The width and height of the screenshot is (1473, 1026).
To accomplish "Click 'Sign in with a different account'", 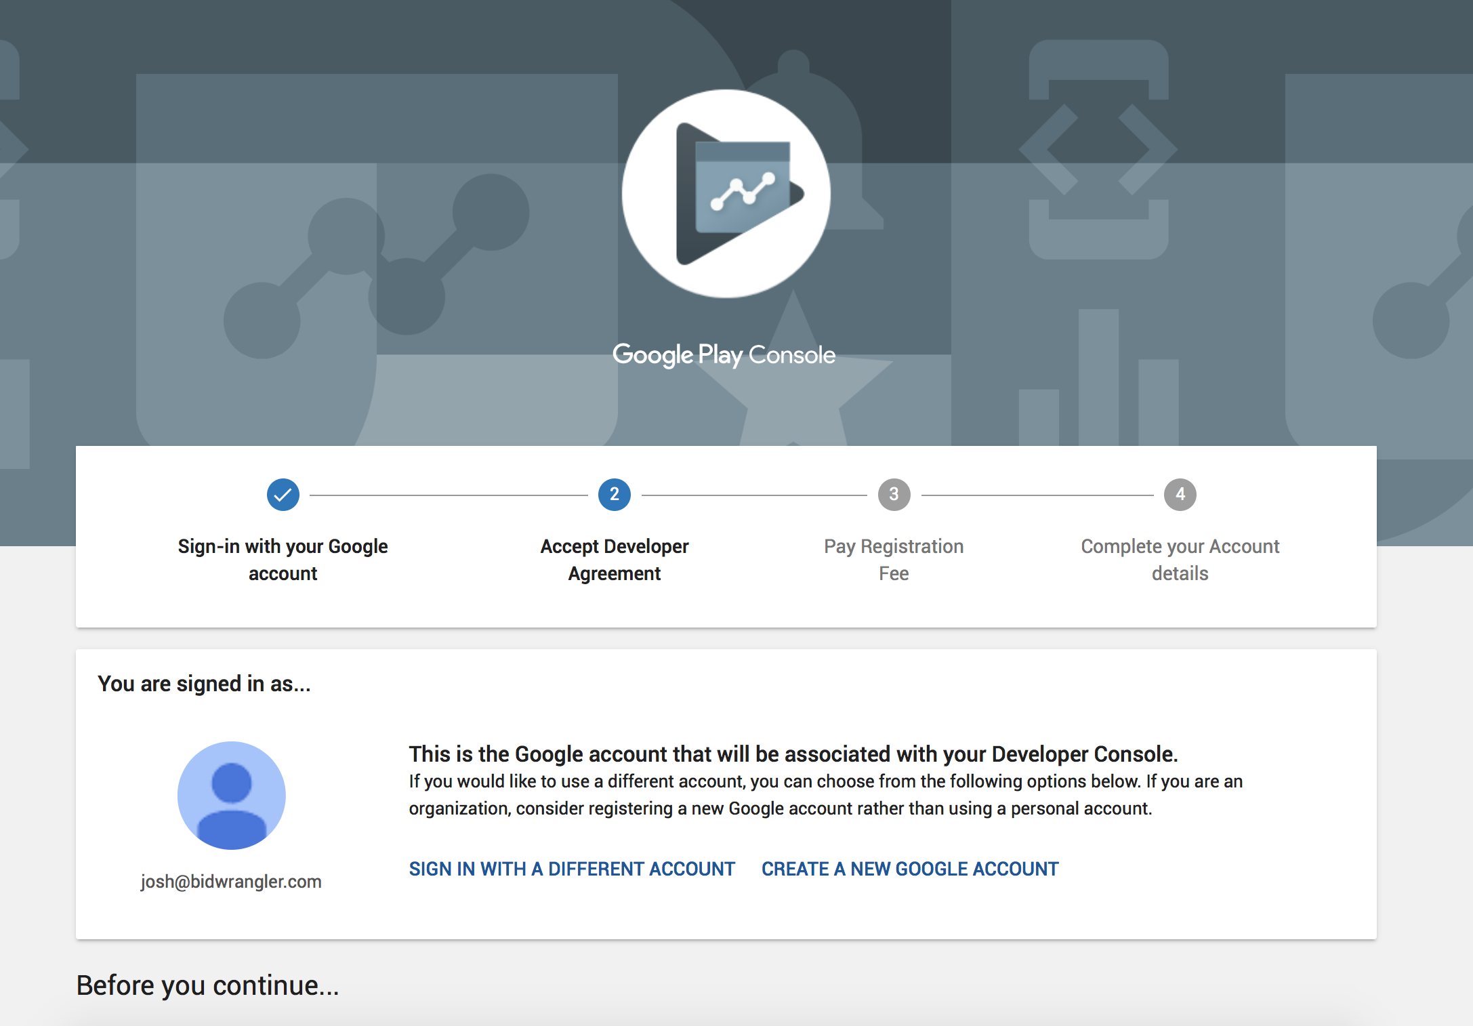I will [x=572, y=869].
